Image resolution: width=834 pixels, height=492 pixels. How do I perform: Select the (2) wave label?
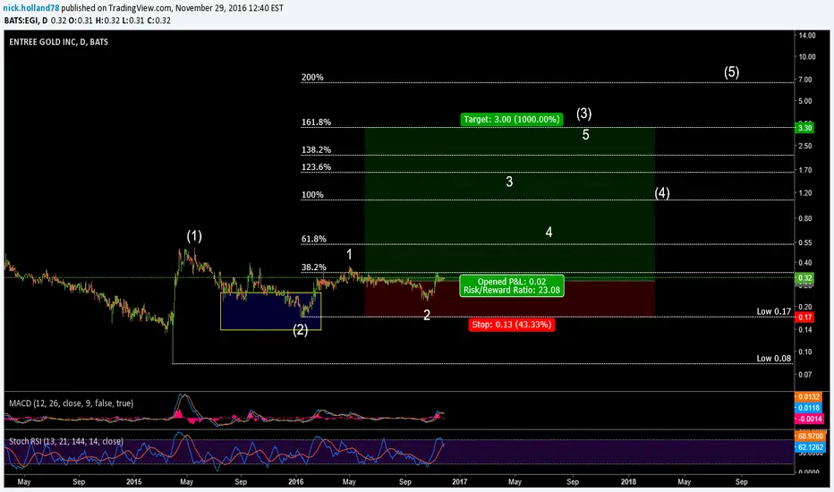tap(301, 330)
